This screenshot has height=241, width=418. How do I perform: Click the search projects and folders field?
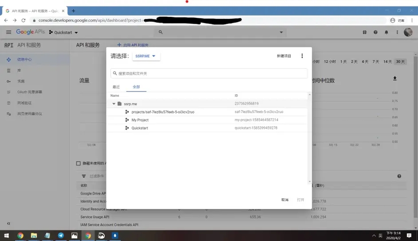[209, 73]
